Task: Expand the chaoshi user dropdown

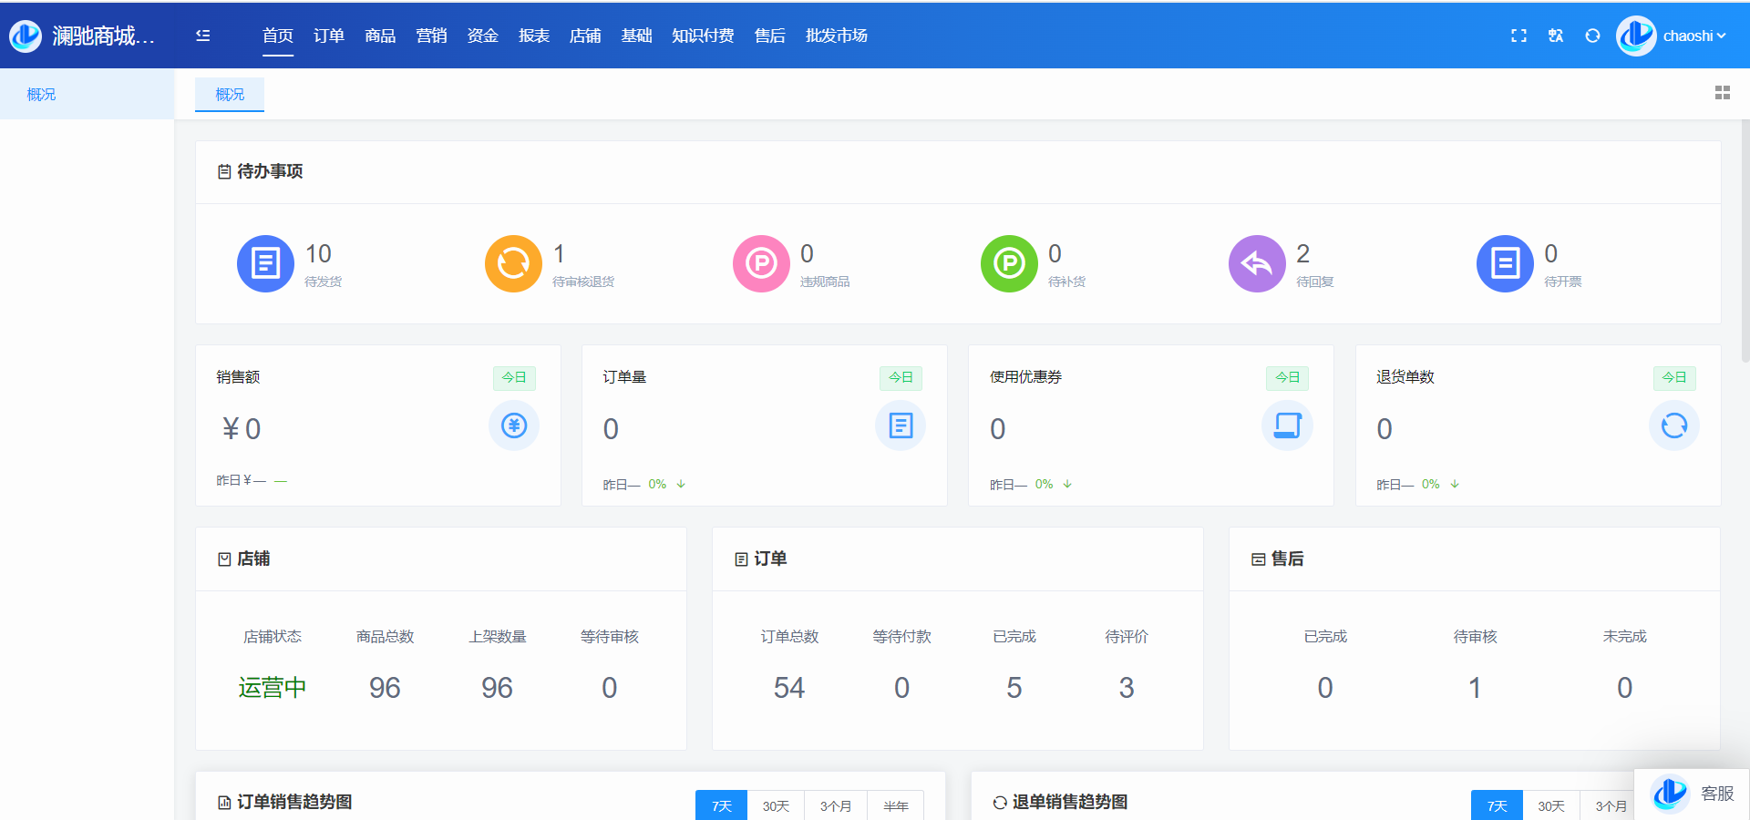Action: [1693, 36]
